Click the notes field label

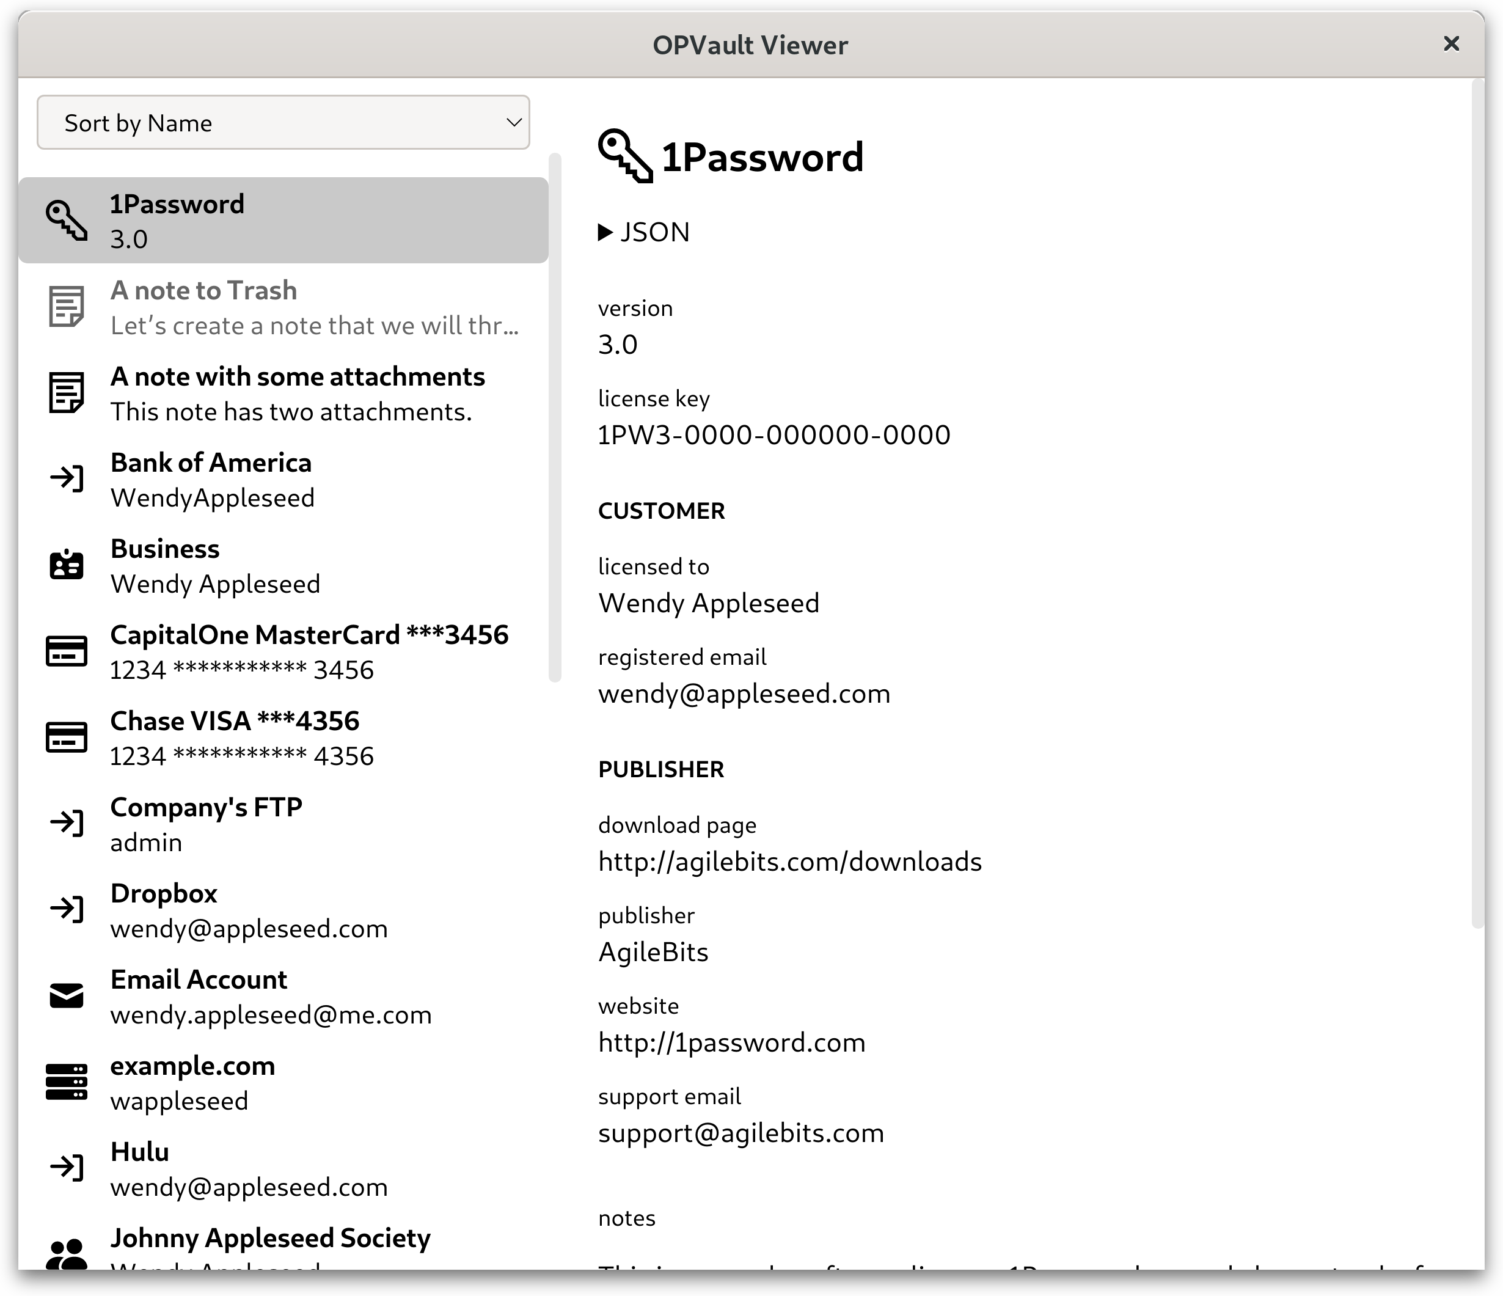[x=627, y=1218]
